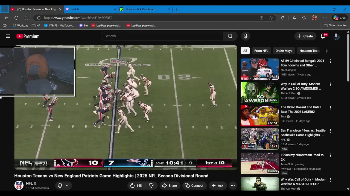Open The Video Doesnt End Until title
This screenshot has height=196, width=350.
301,109
